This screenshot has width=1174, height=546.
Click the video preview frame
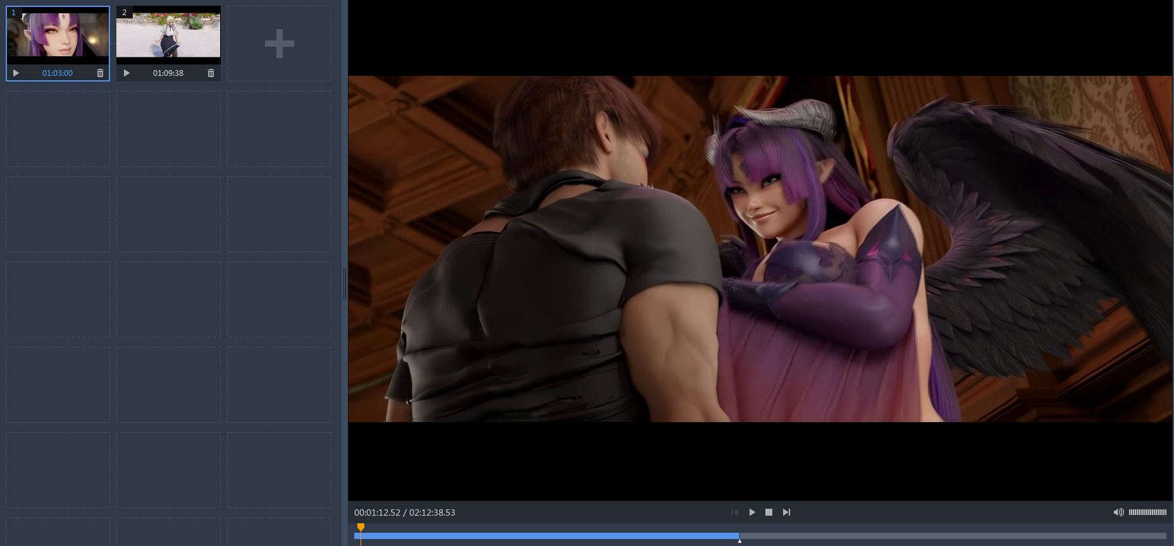(x=760, y=249)
